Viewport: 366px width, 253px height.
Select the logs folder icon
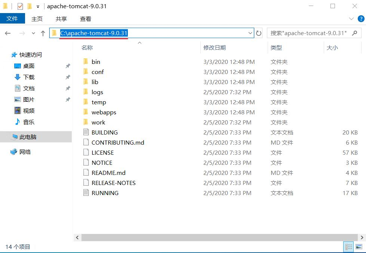pyautogui.click(x=86, y=92)
